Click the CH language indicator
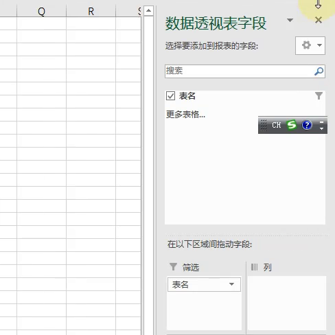Viewport: 335px width, 335px height. click(276, 125)
